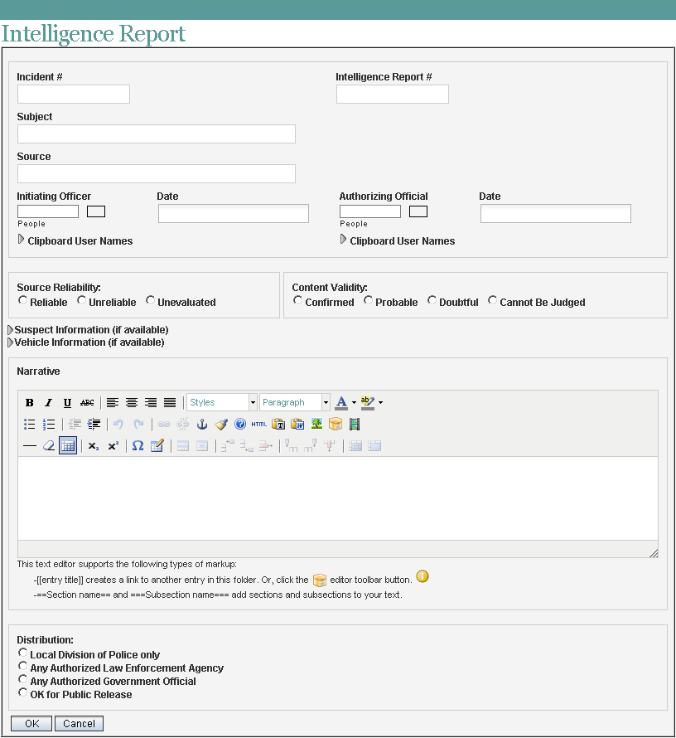676x738 pixels.
Task: Mark content validity as Probable
Action: pyautogui.click(x=368, y=300)
